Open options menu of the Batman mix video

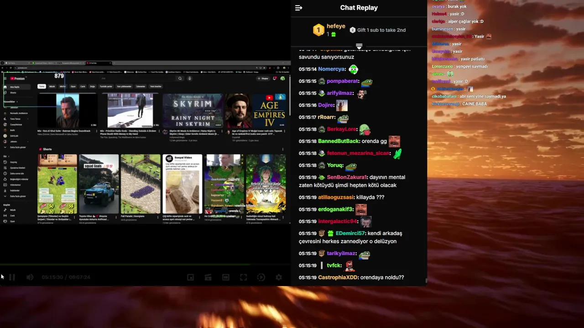pos(97,132)
